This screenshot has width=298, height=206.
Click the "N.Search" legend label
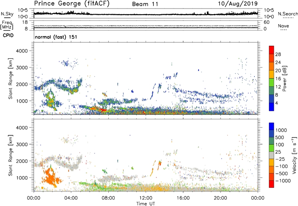[x=288, y=14]
